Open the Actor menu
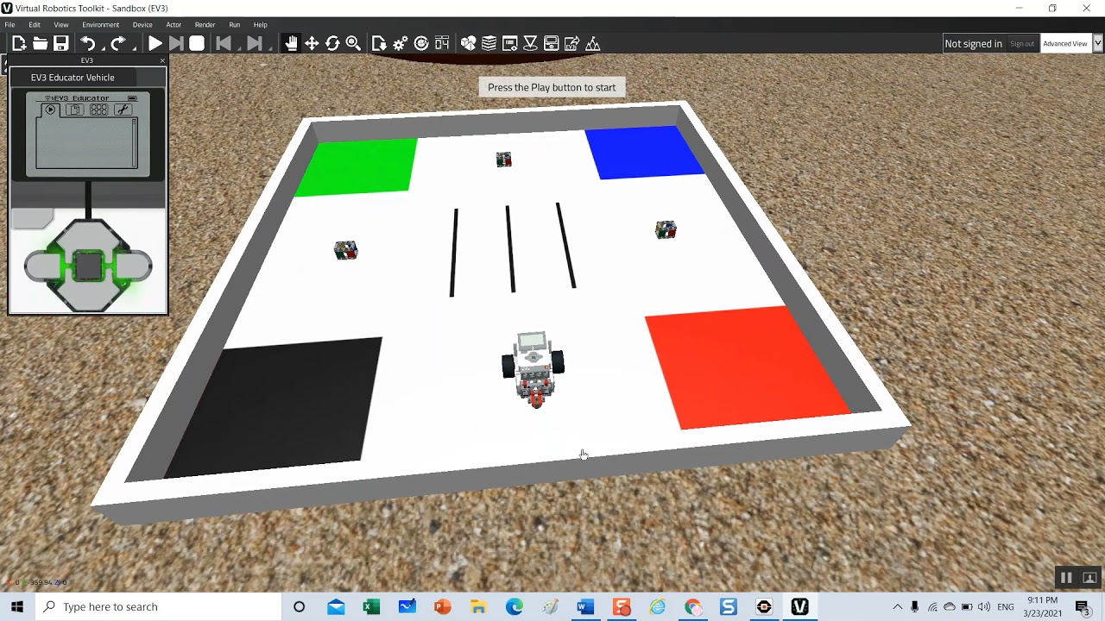The image size is (1105, 621). (x=174, y=24)
